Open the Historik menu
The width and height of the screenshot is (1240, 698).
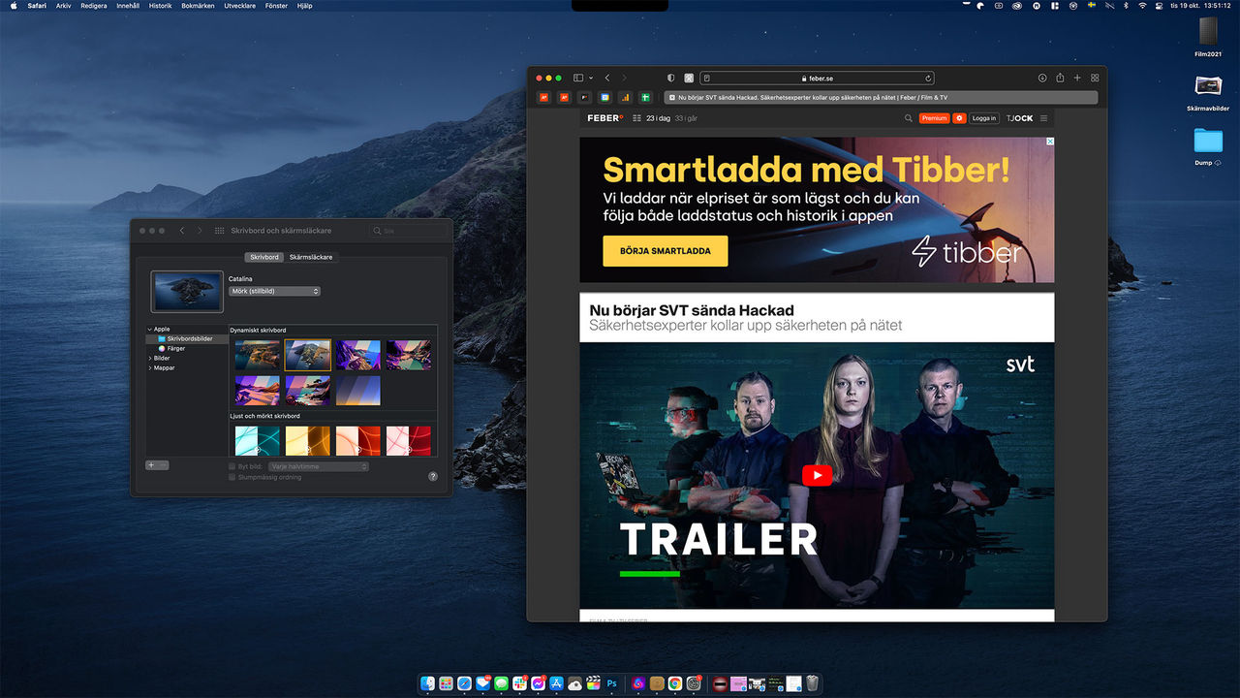160,6
